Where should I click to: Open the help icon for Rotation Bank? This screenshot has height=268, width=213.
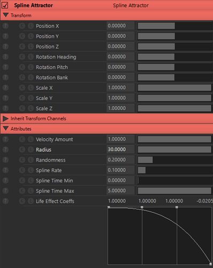(5, 78)
